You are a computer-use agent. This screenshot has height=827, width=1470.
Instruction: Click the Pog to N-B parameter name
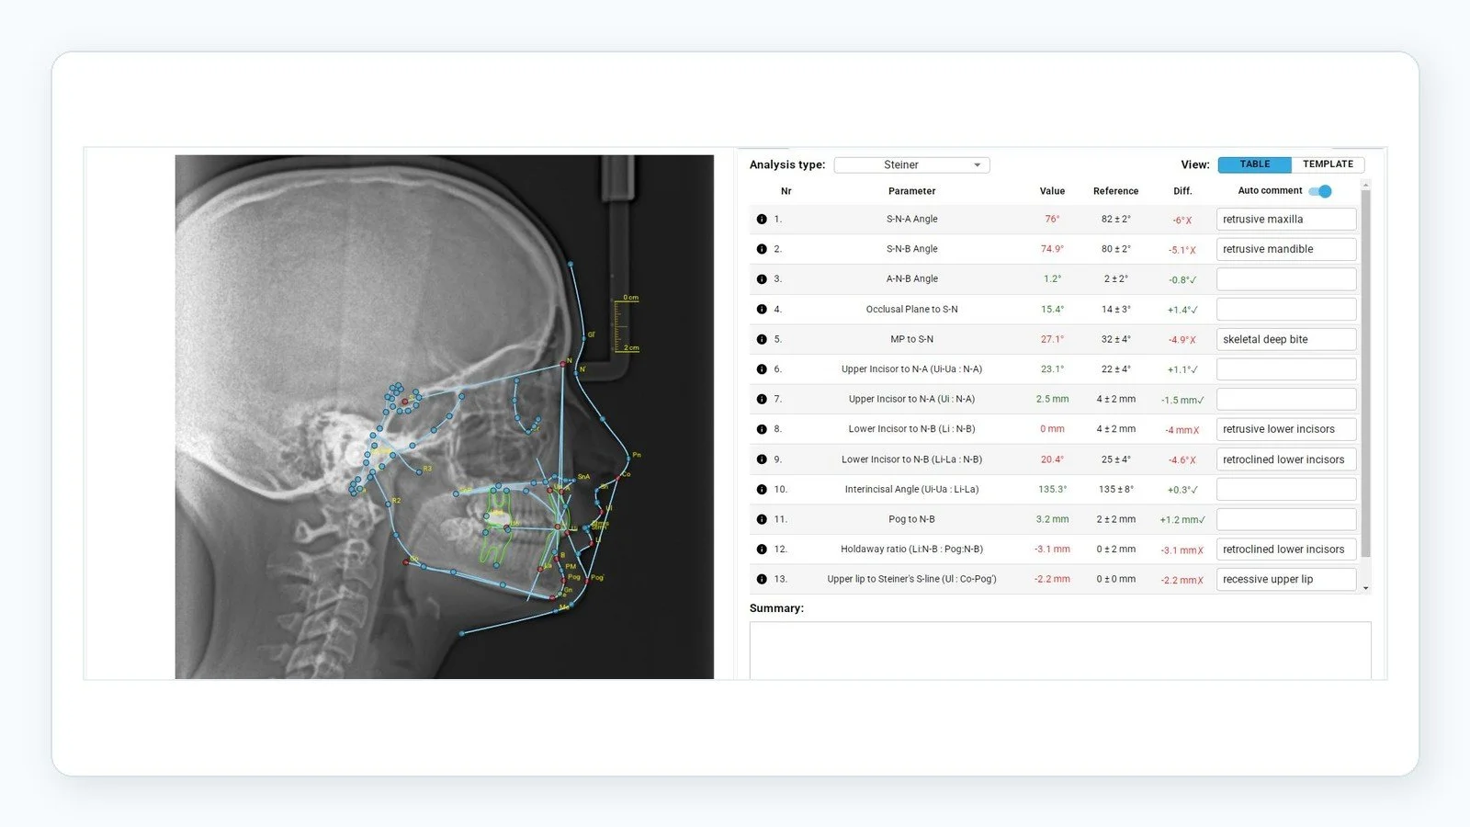tap(911, 519)
